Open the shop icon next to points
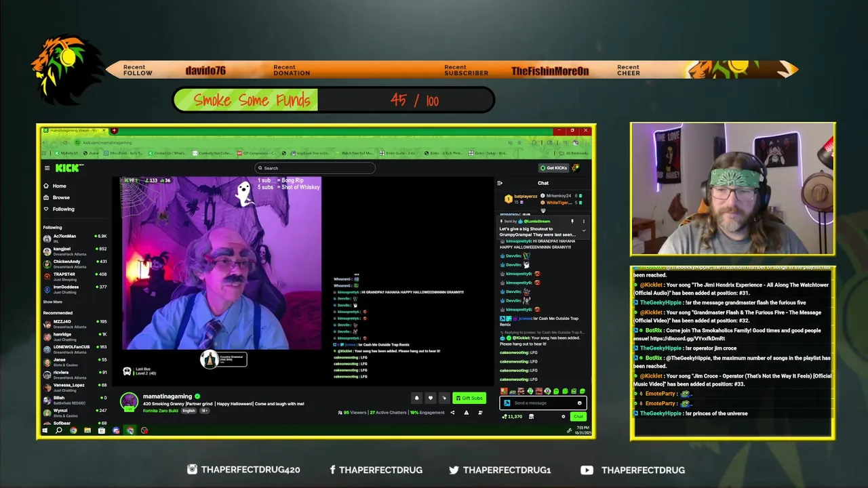This screenshot has width=868, height=488. pyautogui.click(x=531, y=416)
